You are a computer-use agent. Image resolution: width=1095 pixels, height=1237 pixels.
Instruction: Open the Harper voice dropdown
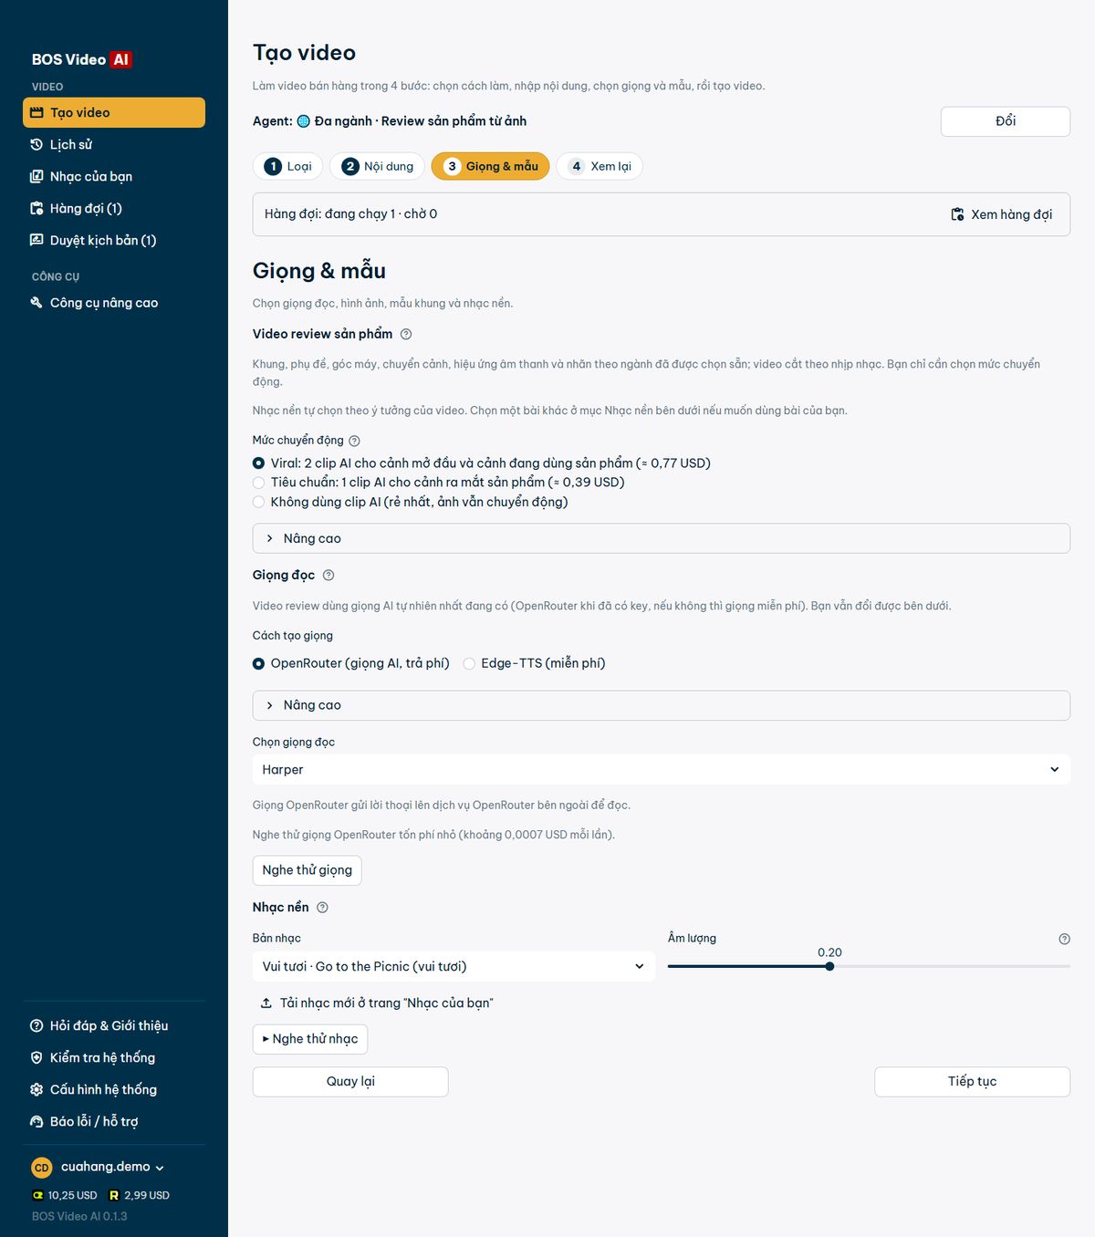coord(661,769)
